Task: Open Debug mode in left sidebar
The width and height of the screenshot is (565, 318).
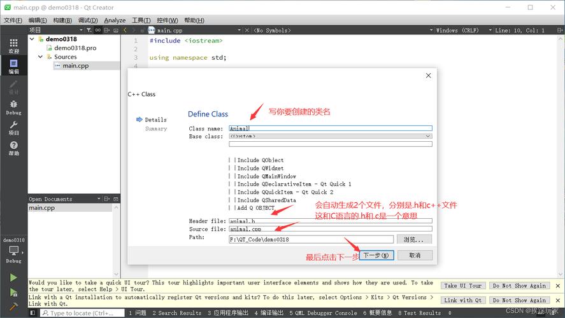Action: point(13,107)
